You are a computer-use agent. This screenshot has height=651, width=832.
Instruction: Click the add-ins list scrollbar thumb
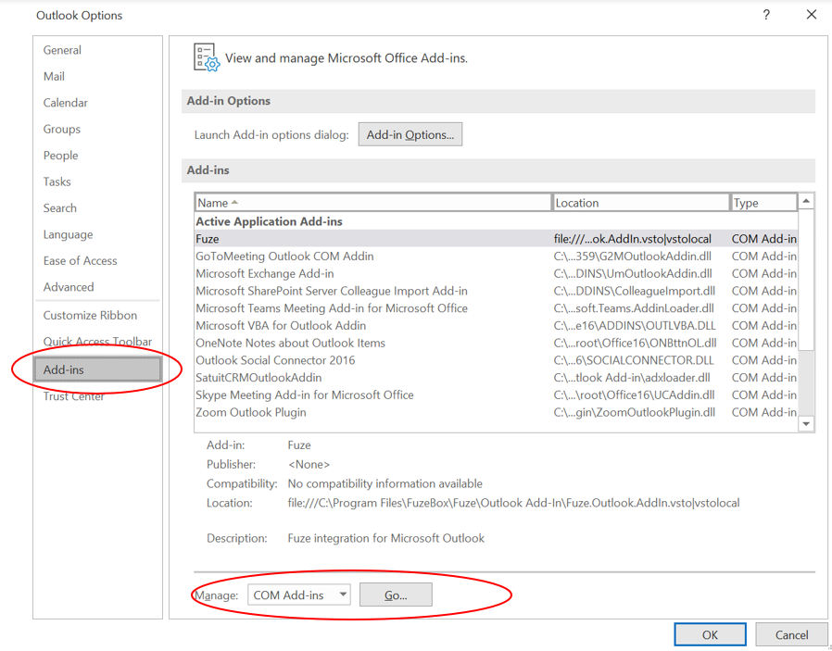806,280
